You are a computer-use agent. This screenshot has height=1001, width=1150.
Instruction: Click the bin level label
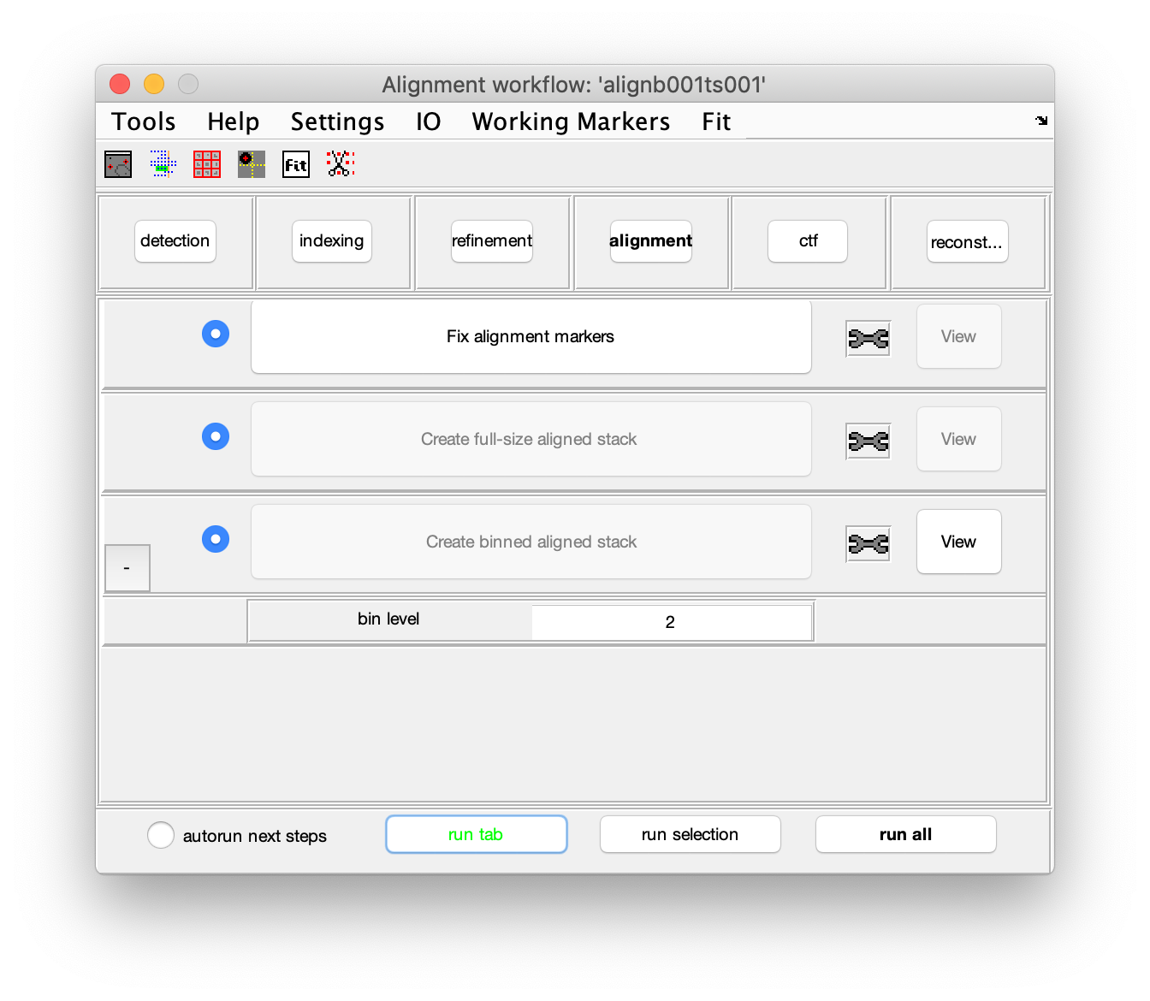[388, 619]
